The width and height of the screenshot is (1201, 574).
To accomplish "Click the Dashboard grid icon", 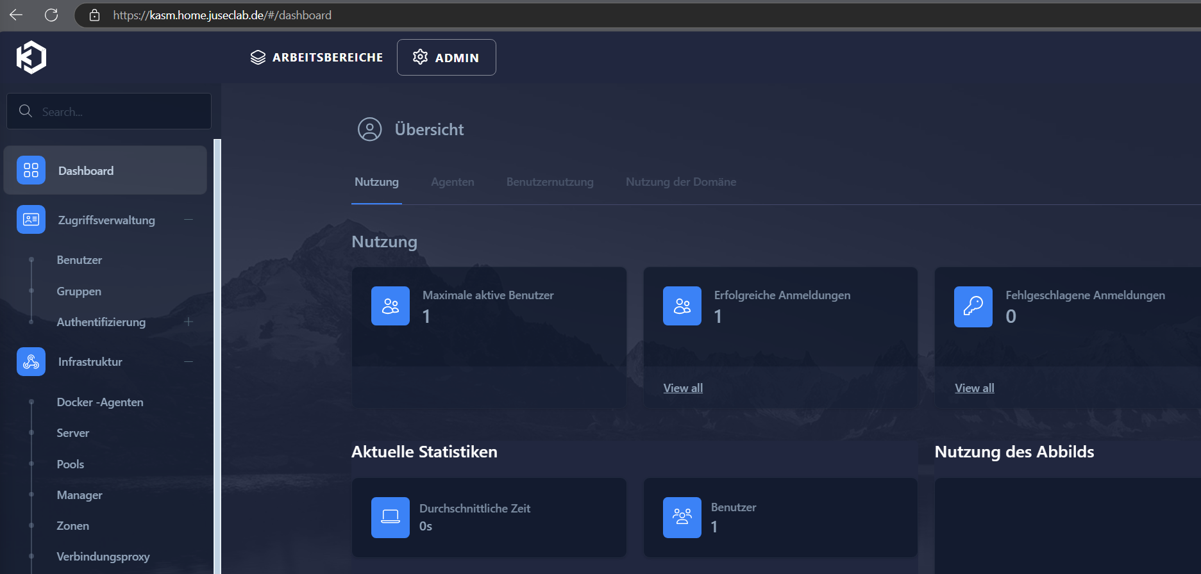I will (31, 170).
